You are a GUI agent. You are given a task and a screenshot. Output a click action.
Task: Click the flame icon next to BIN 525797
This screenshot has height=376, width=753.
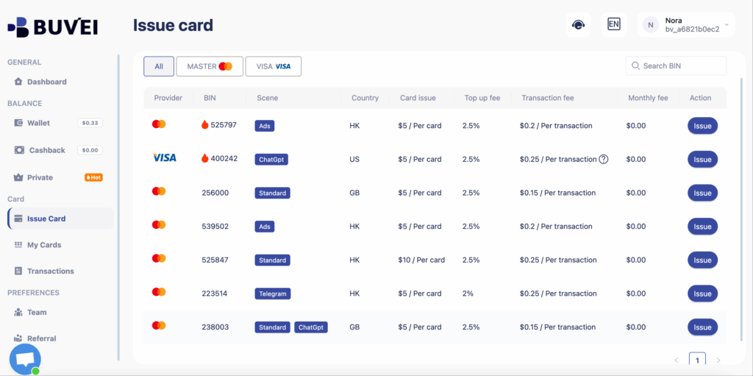tap(205, 125)
